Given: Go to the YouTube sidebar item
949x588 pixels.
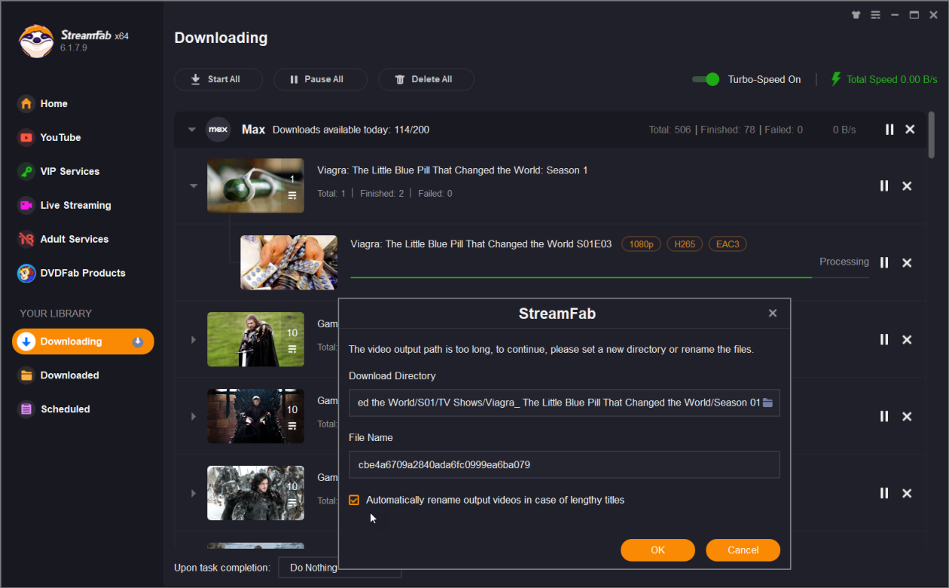Looking at the screenshot, I should (60, 137).
